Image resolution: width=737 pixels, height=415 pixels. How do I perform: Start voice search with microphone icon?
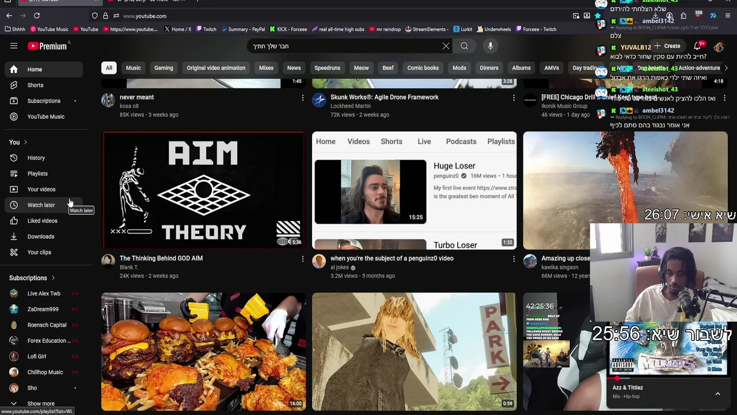(491, 46)
